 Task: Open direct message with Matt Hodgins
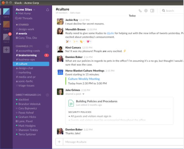pyautogui.click(x=26, y=126)
